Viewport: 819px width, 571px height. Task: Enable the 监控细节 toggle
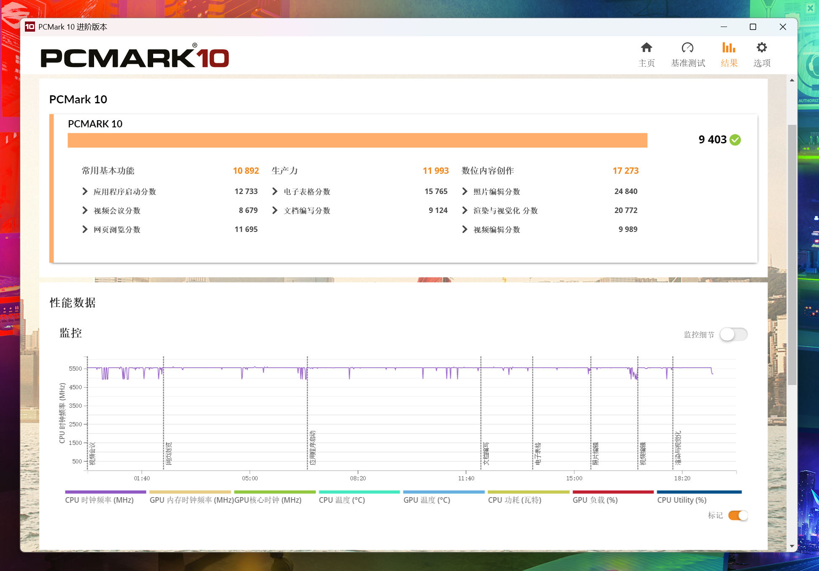[733, 334]
